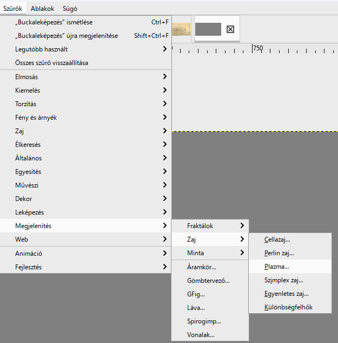Expand the Egyesítés submenu

[85, 172]
